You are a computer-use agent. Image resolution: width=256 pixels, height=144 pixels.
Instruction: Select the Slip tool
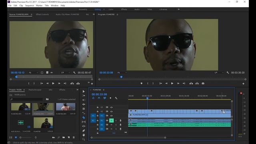point(84,122)
